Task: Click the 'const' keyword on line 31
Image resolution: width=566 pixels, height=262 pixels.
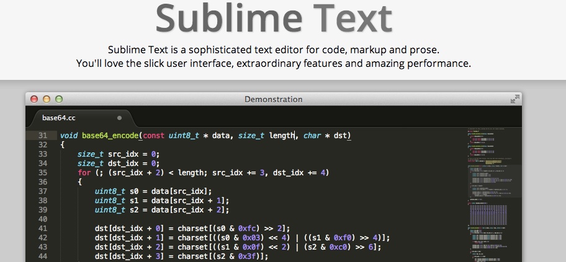Action: (x=154, y=136)
